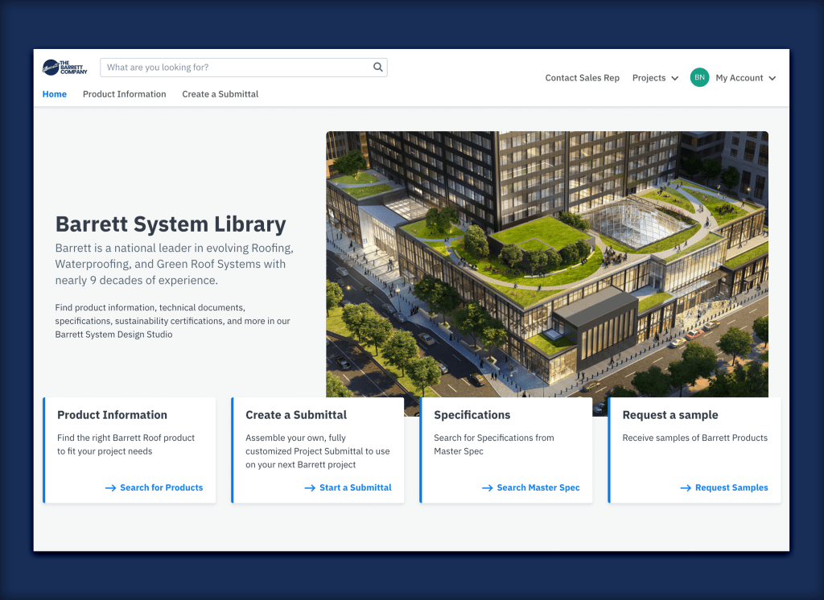Select the Request a sample card heading
824x600 pixels.
coord(670,415)
